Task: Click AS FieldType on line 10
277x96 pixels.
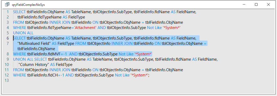Action: (61, 65)
